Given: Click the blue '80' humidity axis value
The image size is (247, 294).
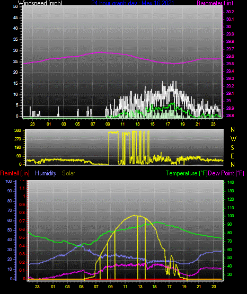Looking at the screenshot, I should (10, 201).
